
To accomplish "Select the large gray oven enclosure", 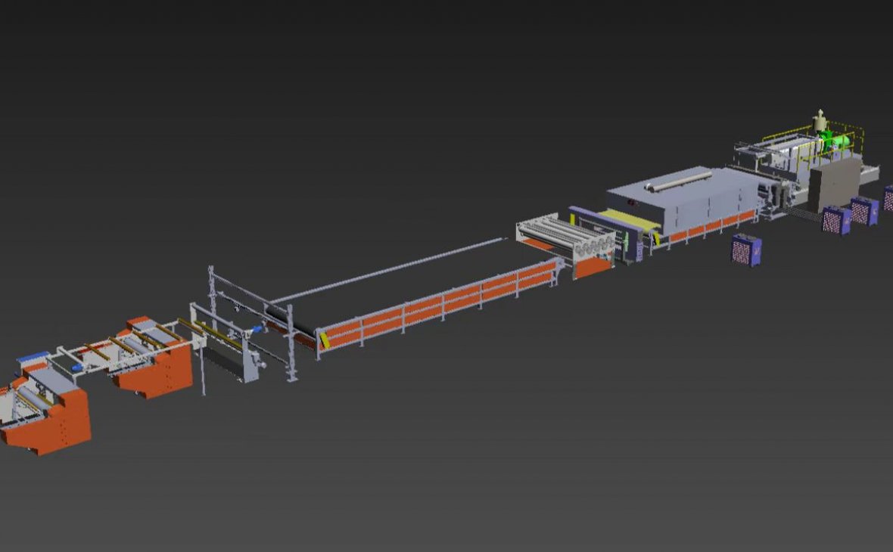I will (x=681, y=200).
